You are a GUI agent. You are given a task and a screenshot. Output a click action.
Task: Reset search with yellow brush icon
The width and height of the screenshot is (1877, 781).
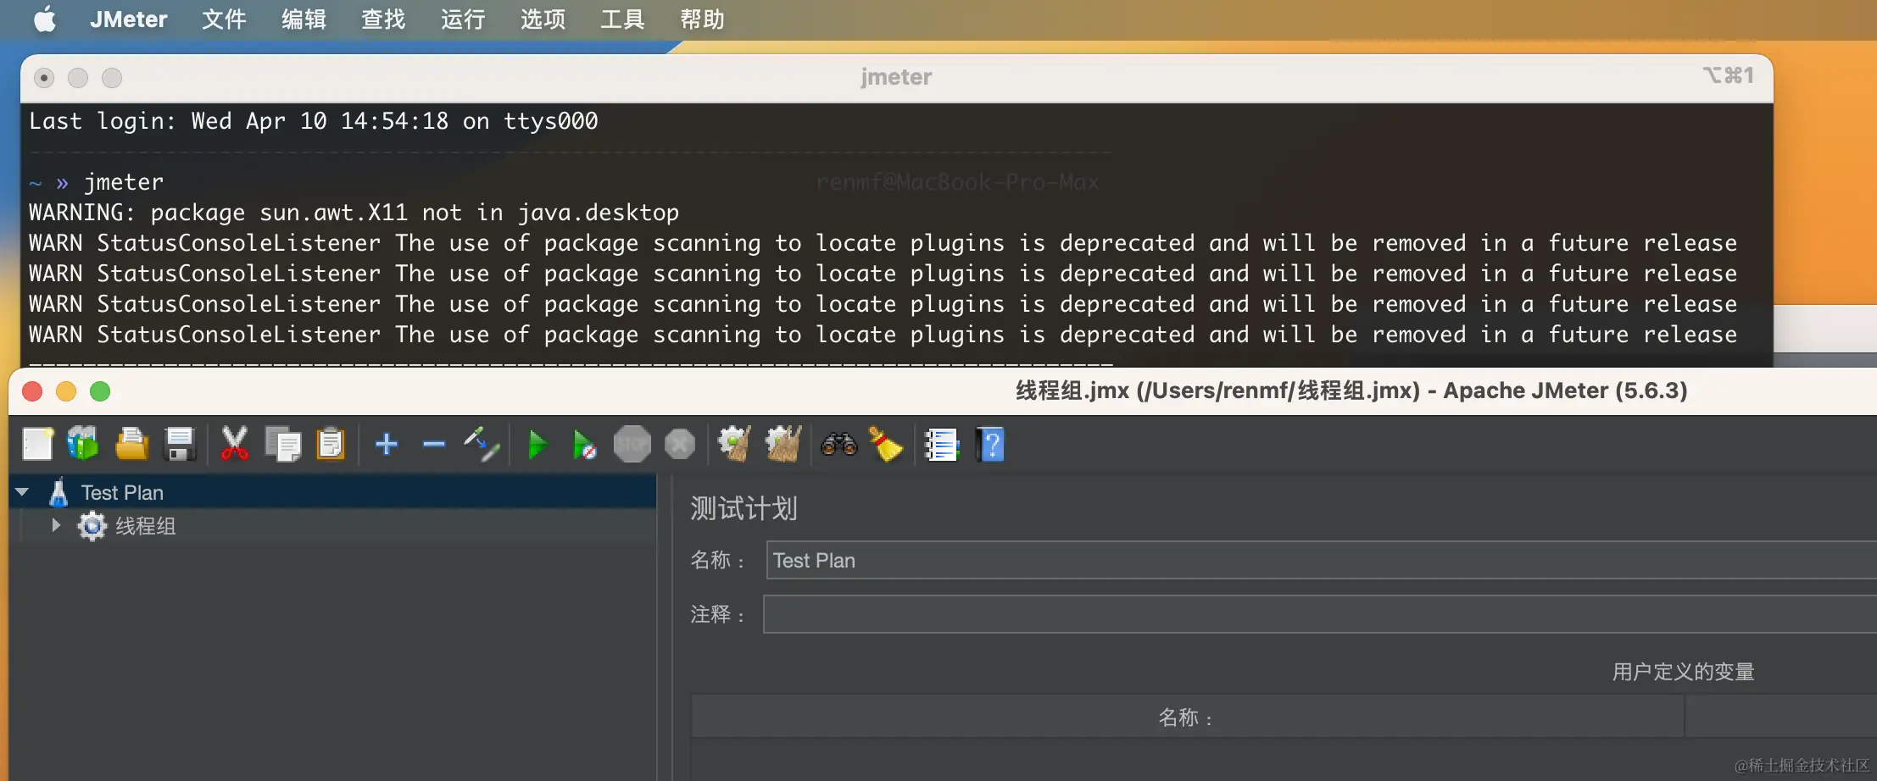886,444
